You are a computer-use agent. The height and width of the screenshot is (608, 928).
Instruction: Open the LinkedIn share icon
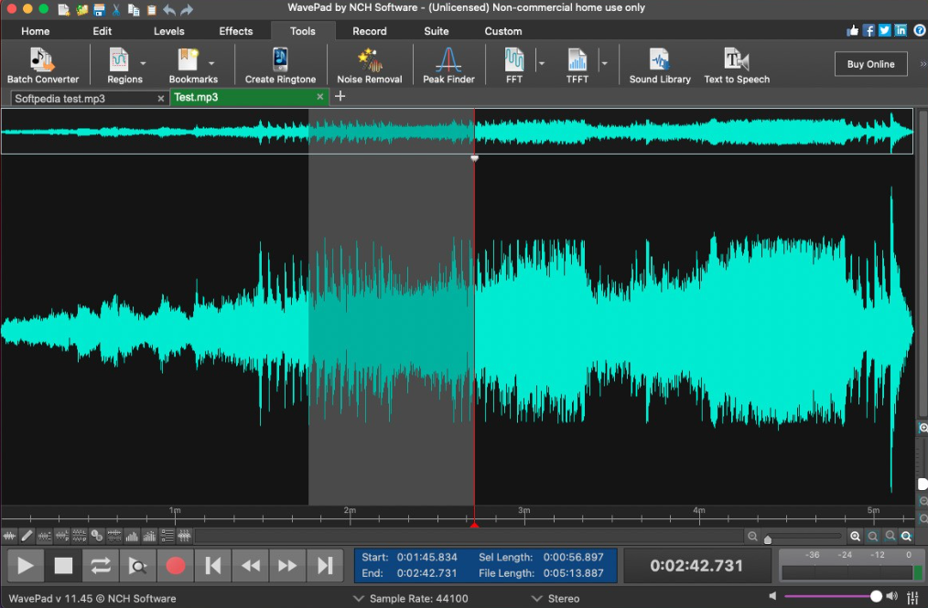(x=901, y=30)
